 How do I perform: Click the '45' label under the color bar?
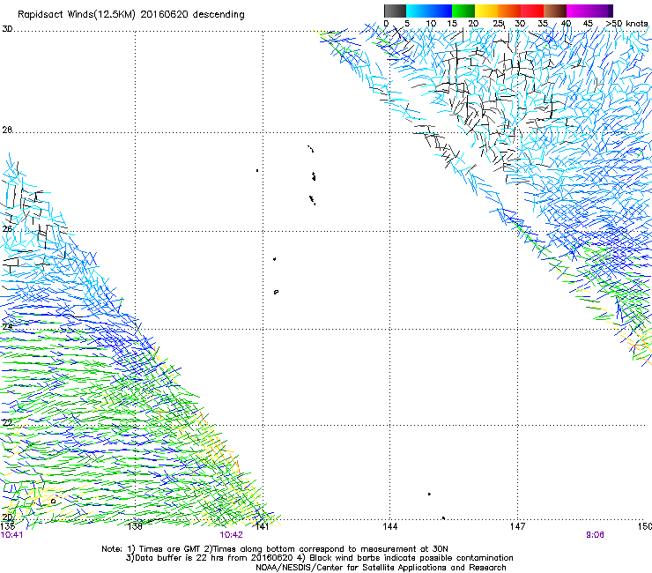tap(588, 24)
